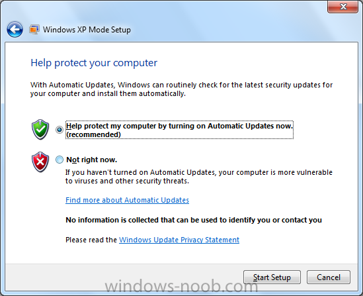This screenshot has width=363, height=296.
Task: Click the Windows XP Mode Setup icon
Action: click(x=34, y=30)
